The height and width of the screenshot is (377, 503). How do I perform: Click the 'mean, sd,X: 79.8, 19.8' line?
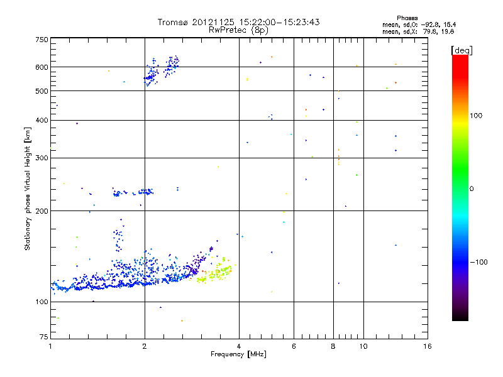418,31
